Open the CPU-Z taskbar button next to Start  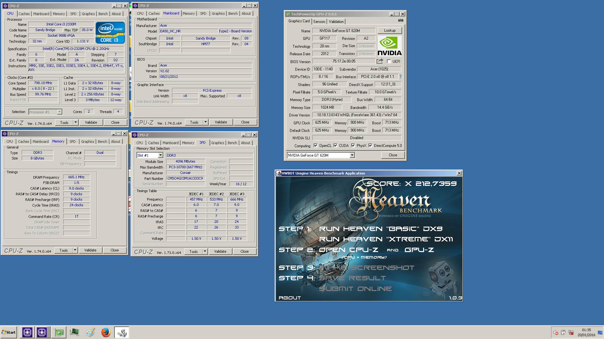[x=27, y=332]
